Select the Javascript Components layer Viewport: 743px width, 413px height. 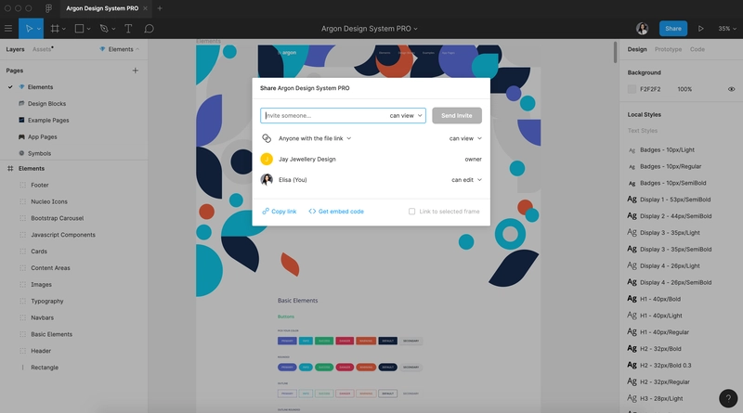pos(63,235)
